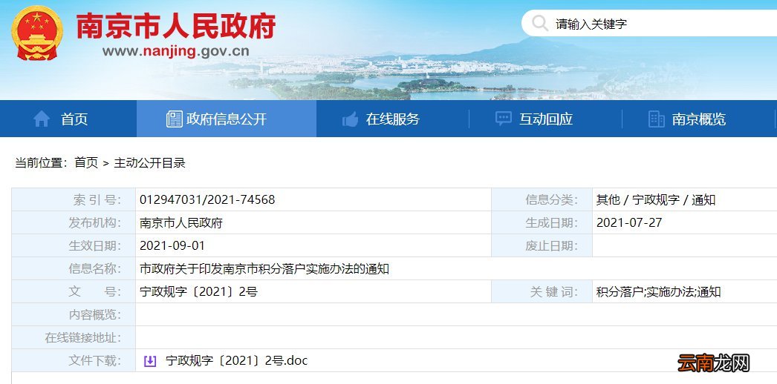The image size is (777, 384).
Task: Click the 文件下载 label cell
Action: click(74, 360)
